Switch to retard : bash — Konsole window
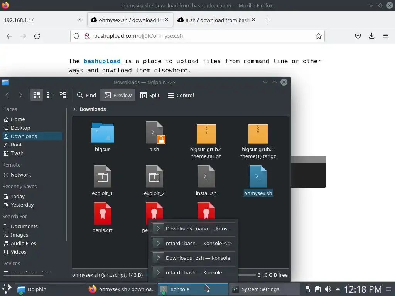395x296 pixels. click(x=193, y=272)
